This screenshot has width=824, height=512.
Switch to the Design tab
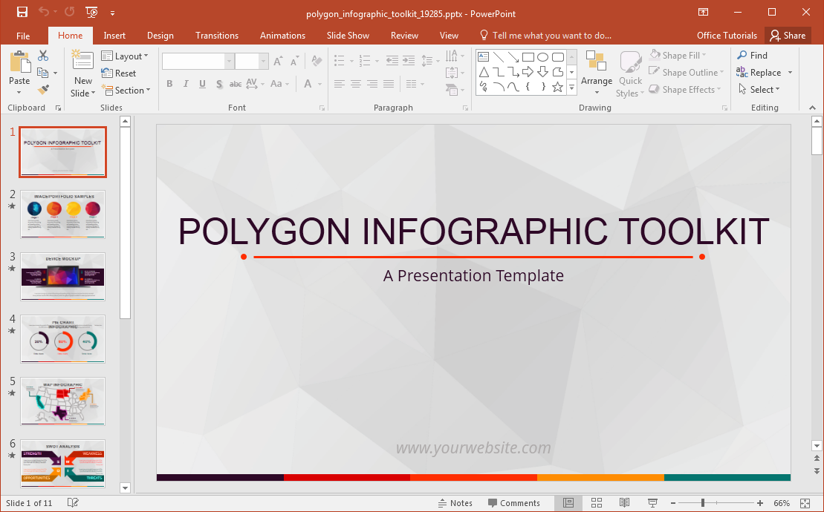tap(160, 36)
